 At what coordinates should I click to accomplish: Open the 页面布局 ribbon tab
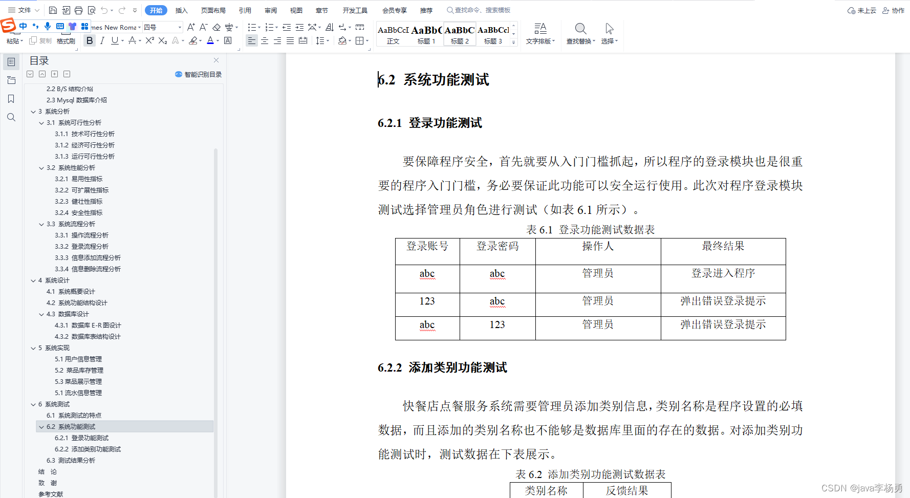point(213,10)
